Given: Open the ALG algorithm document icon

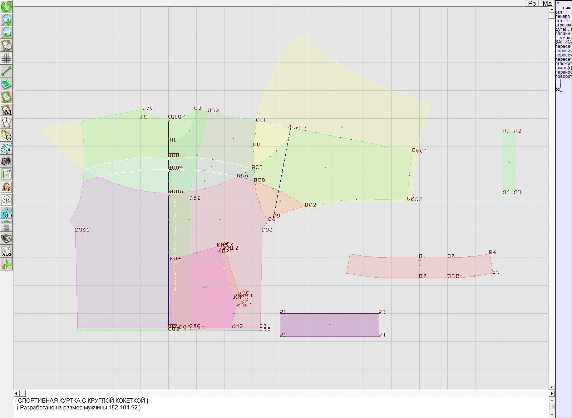Looking at the screenshot, I should [6, 251].
